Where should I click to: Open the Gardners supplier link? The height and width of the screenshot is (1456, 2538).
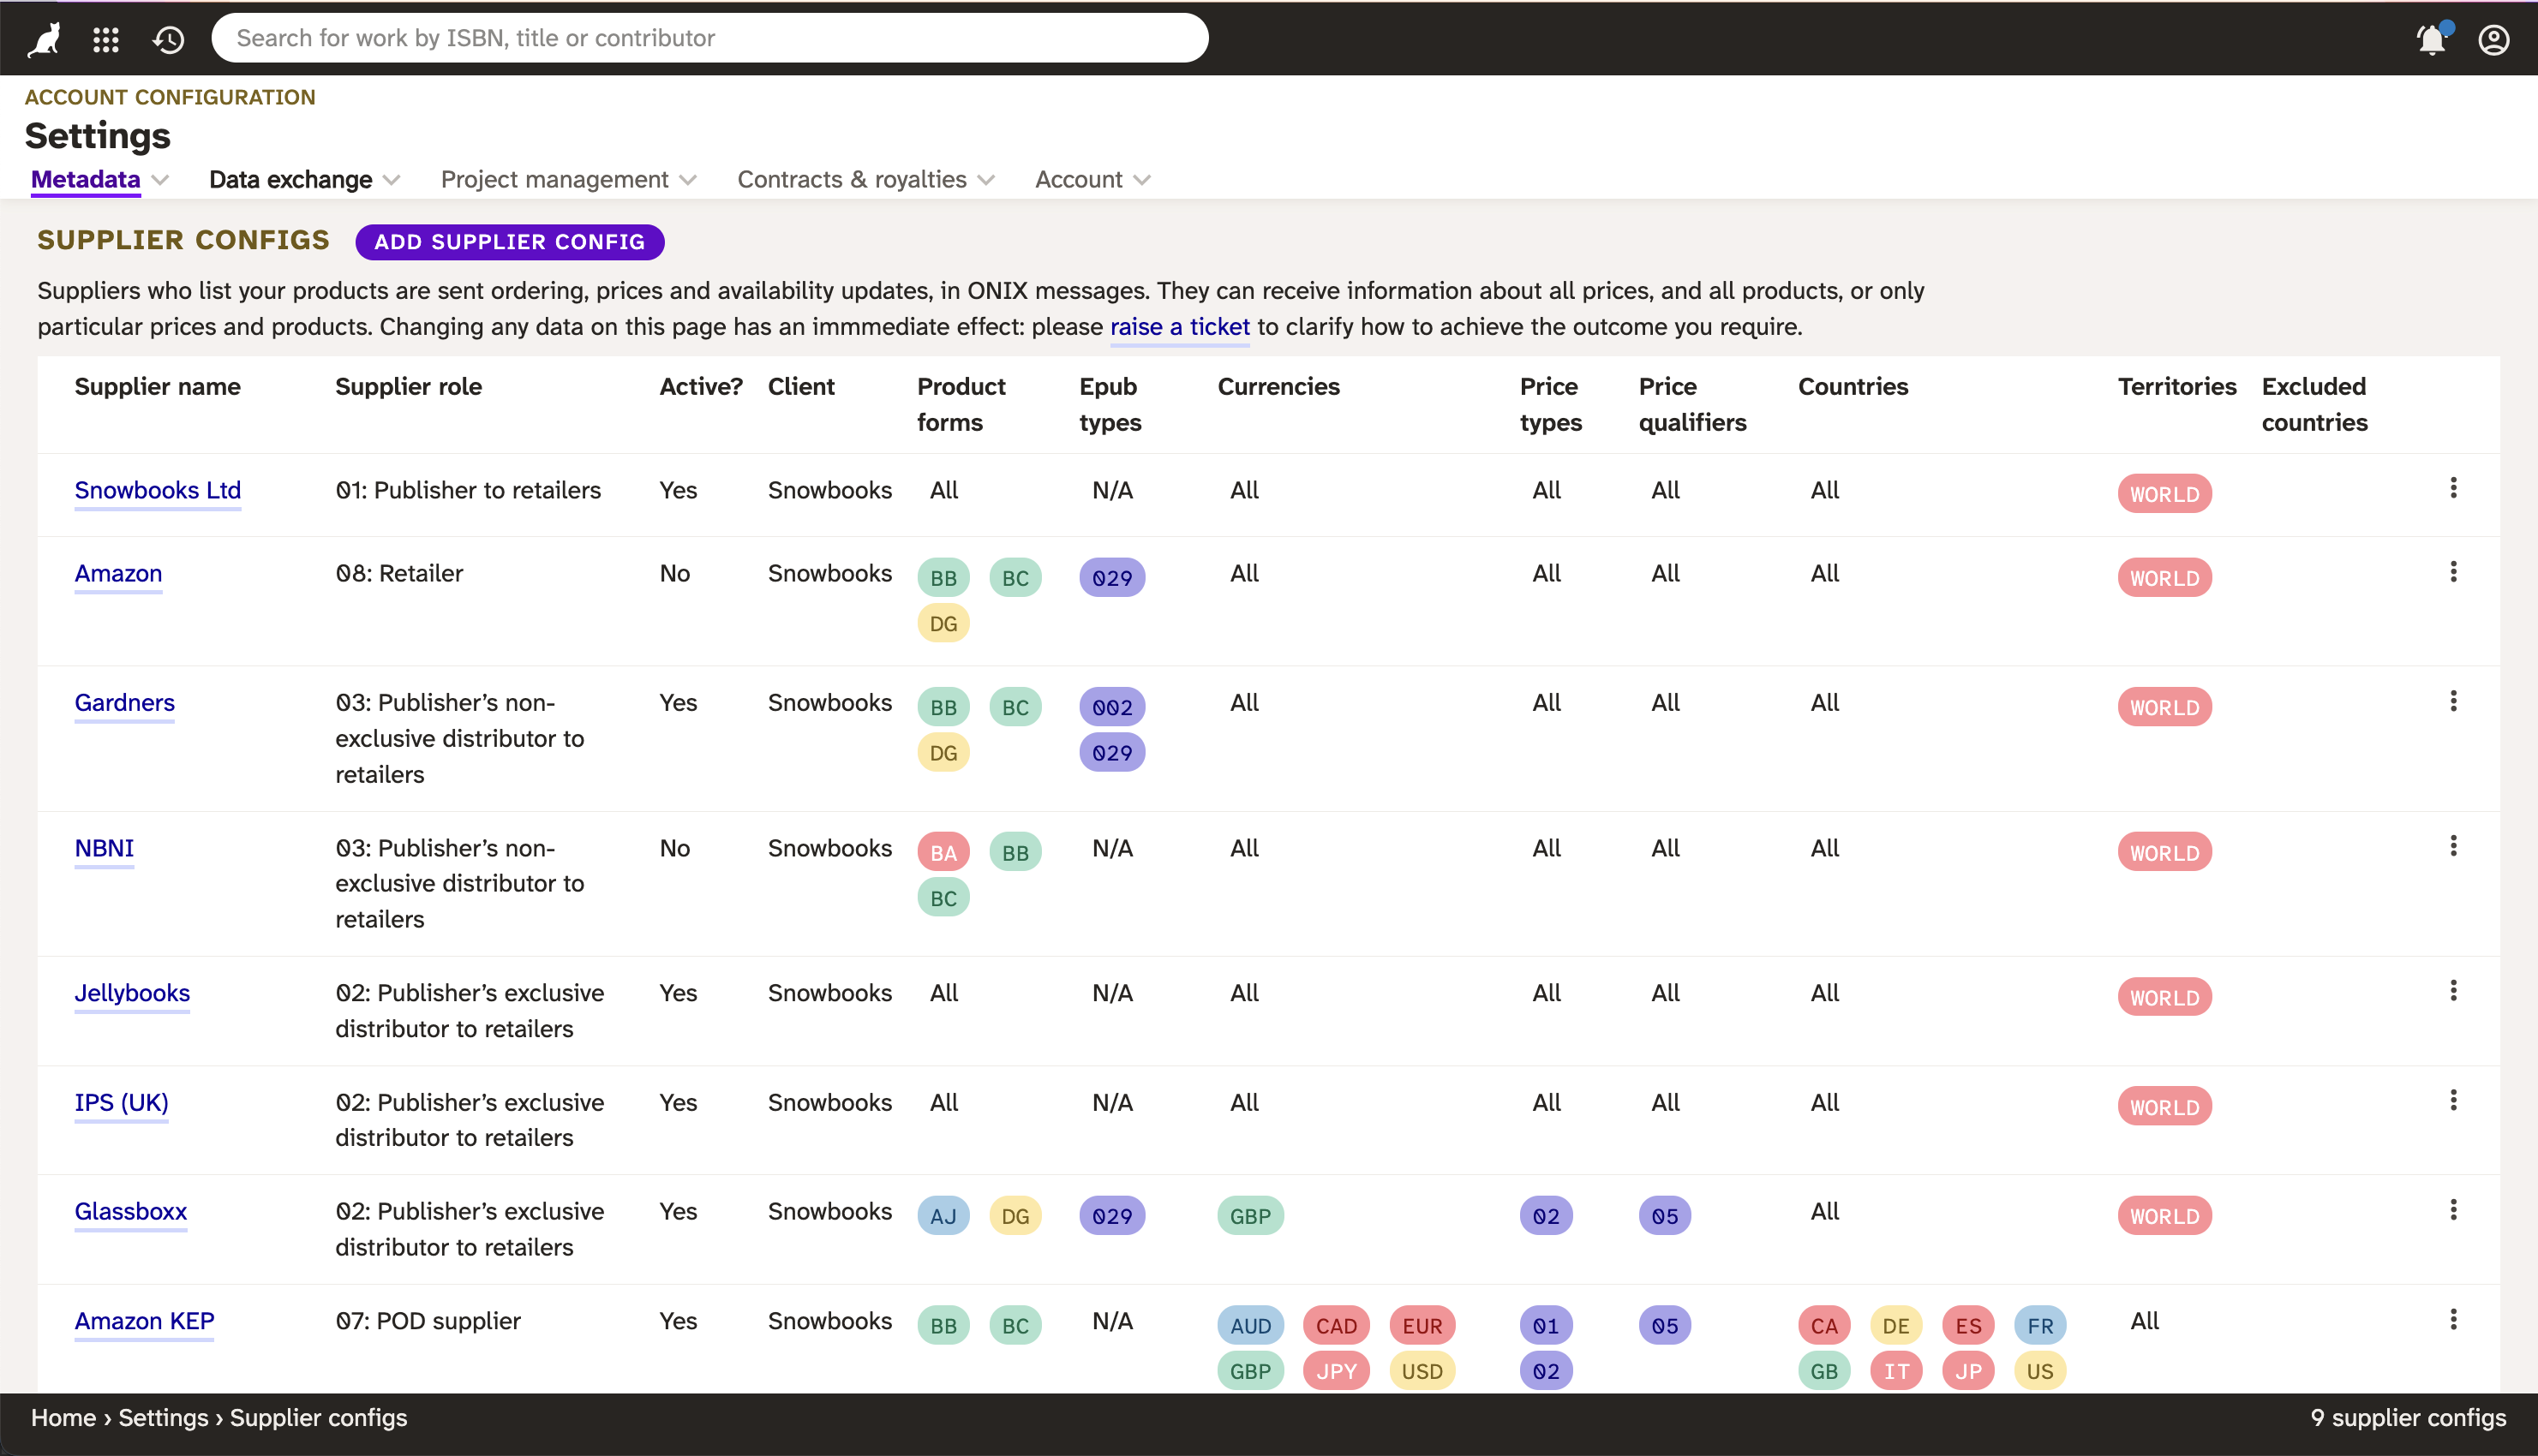(x=125, y=703)
